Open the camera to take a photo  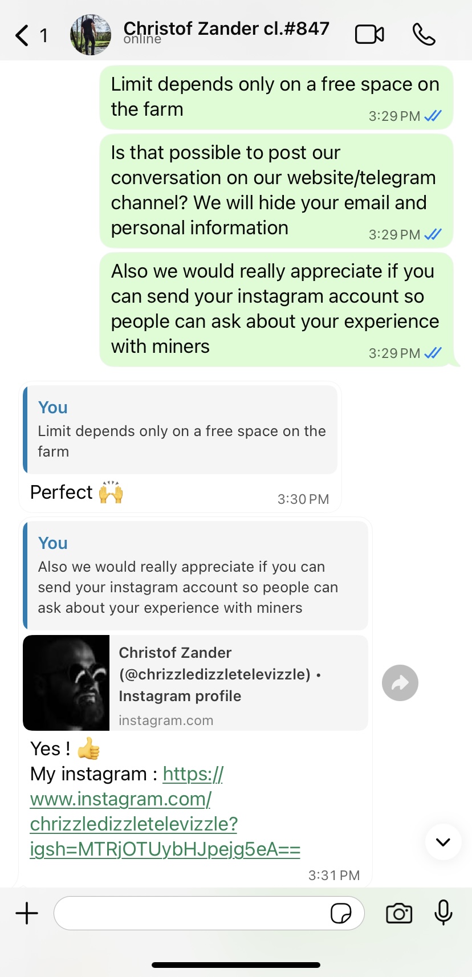click(x=399, y=913)
